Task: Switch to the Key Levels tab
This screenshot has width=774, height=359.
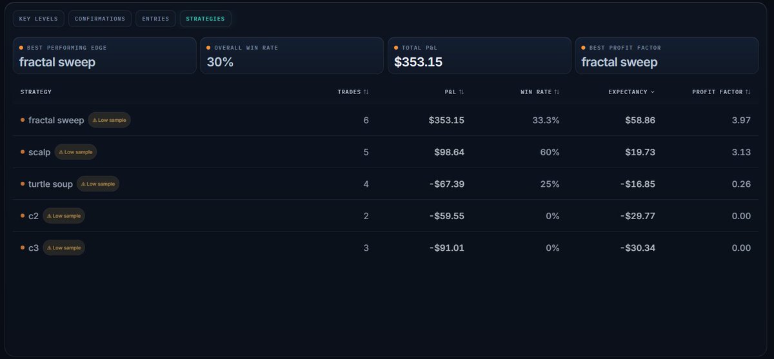Action: pyautogui.click(x=39, y=19)
